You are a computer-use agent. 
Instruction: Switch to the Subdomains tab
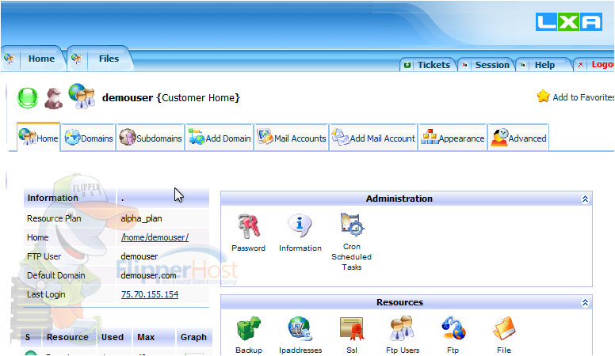click(151, 138)
